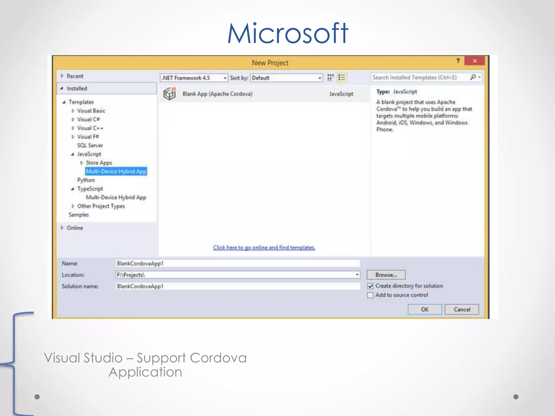Follow the go online and find templates link
This screenshot has height=416, width=555.
click(264, 248)
